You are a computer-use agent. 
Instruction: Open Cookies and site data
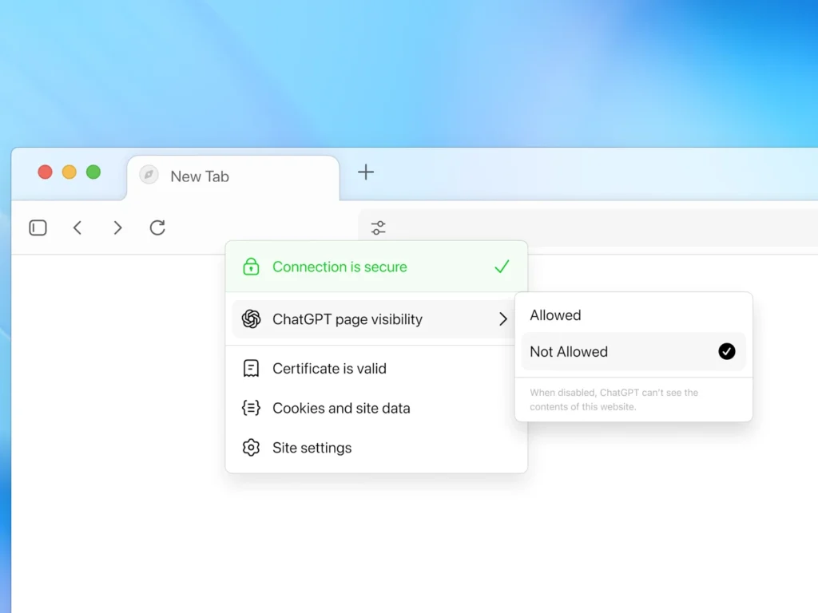pos(342,408)
